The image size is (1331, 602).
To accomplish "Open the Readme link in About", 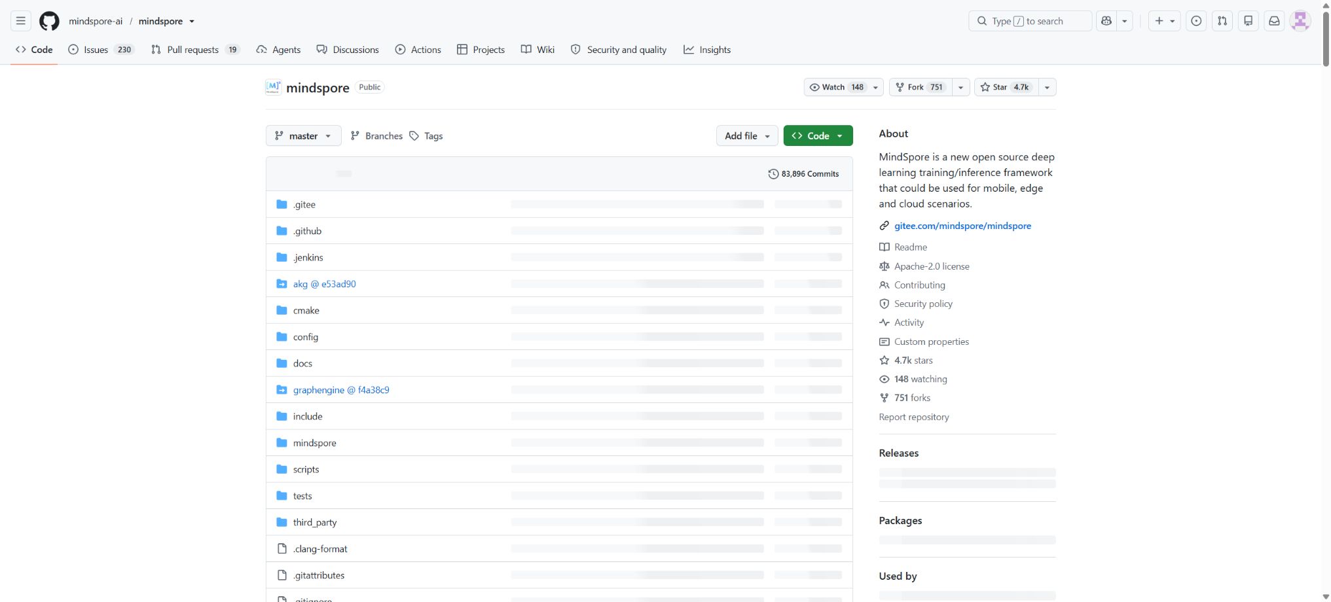I will [911, 247].
